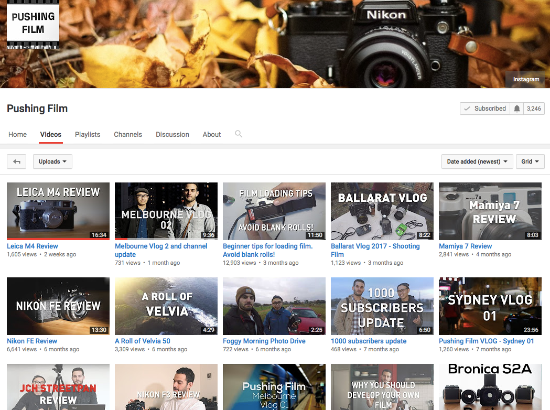
Task: Go to the Channels tab
Action: pos(128,134)
